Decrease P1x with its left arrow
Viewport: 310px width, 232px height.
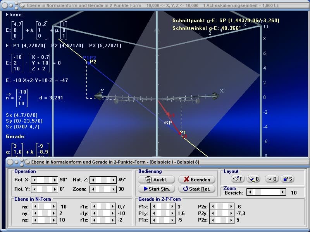coord(154,206)
